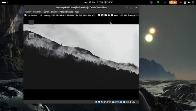Open the folder icon in guest panel
This screenshot has width=196, height=111.
click(106, 15)
